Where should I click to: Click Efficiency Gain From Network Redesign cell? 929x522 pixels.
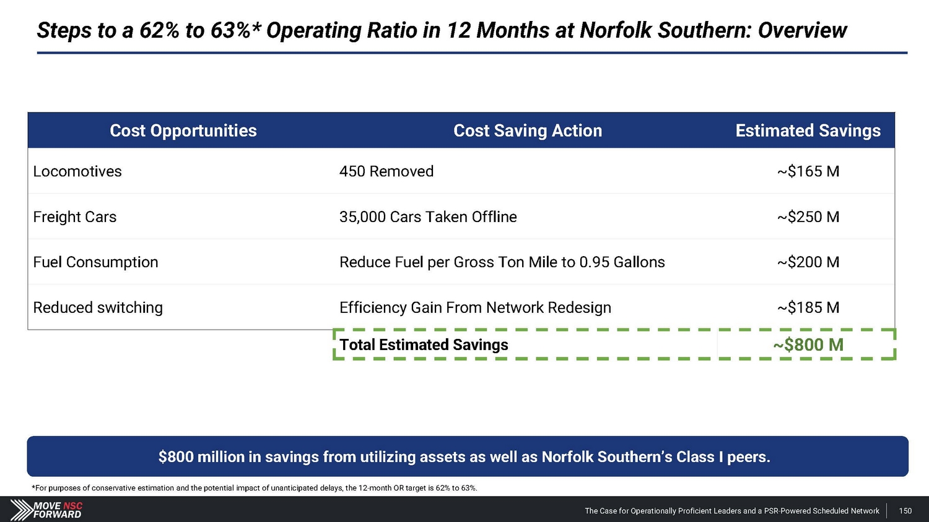[475, 307]
